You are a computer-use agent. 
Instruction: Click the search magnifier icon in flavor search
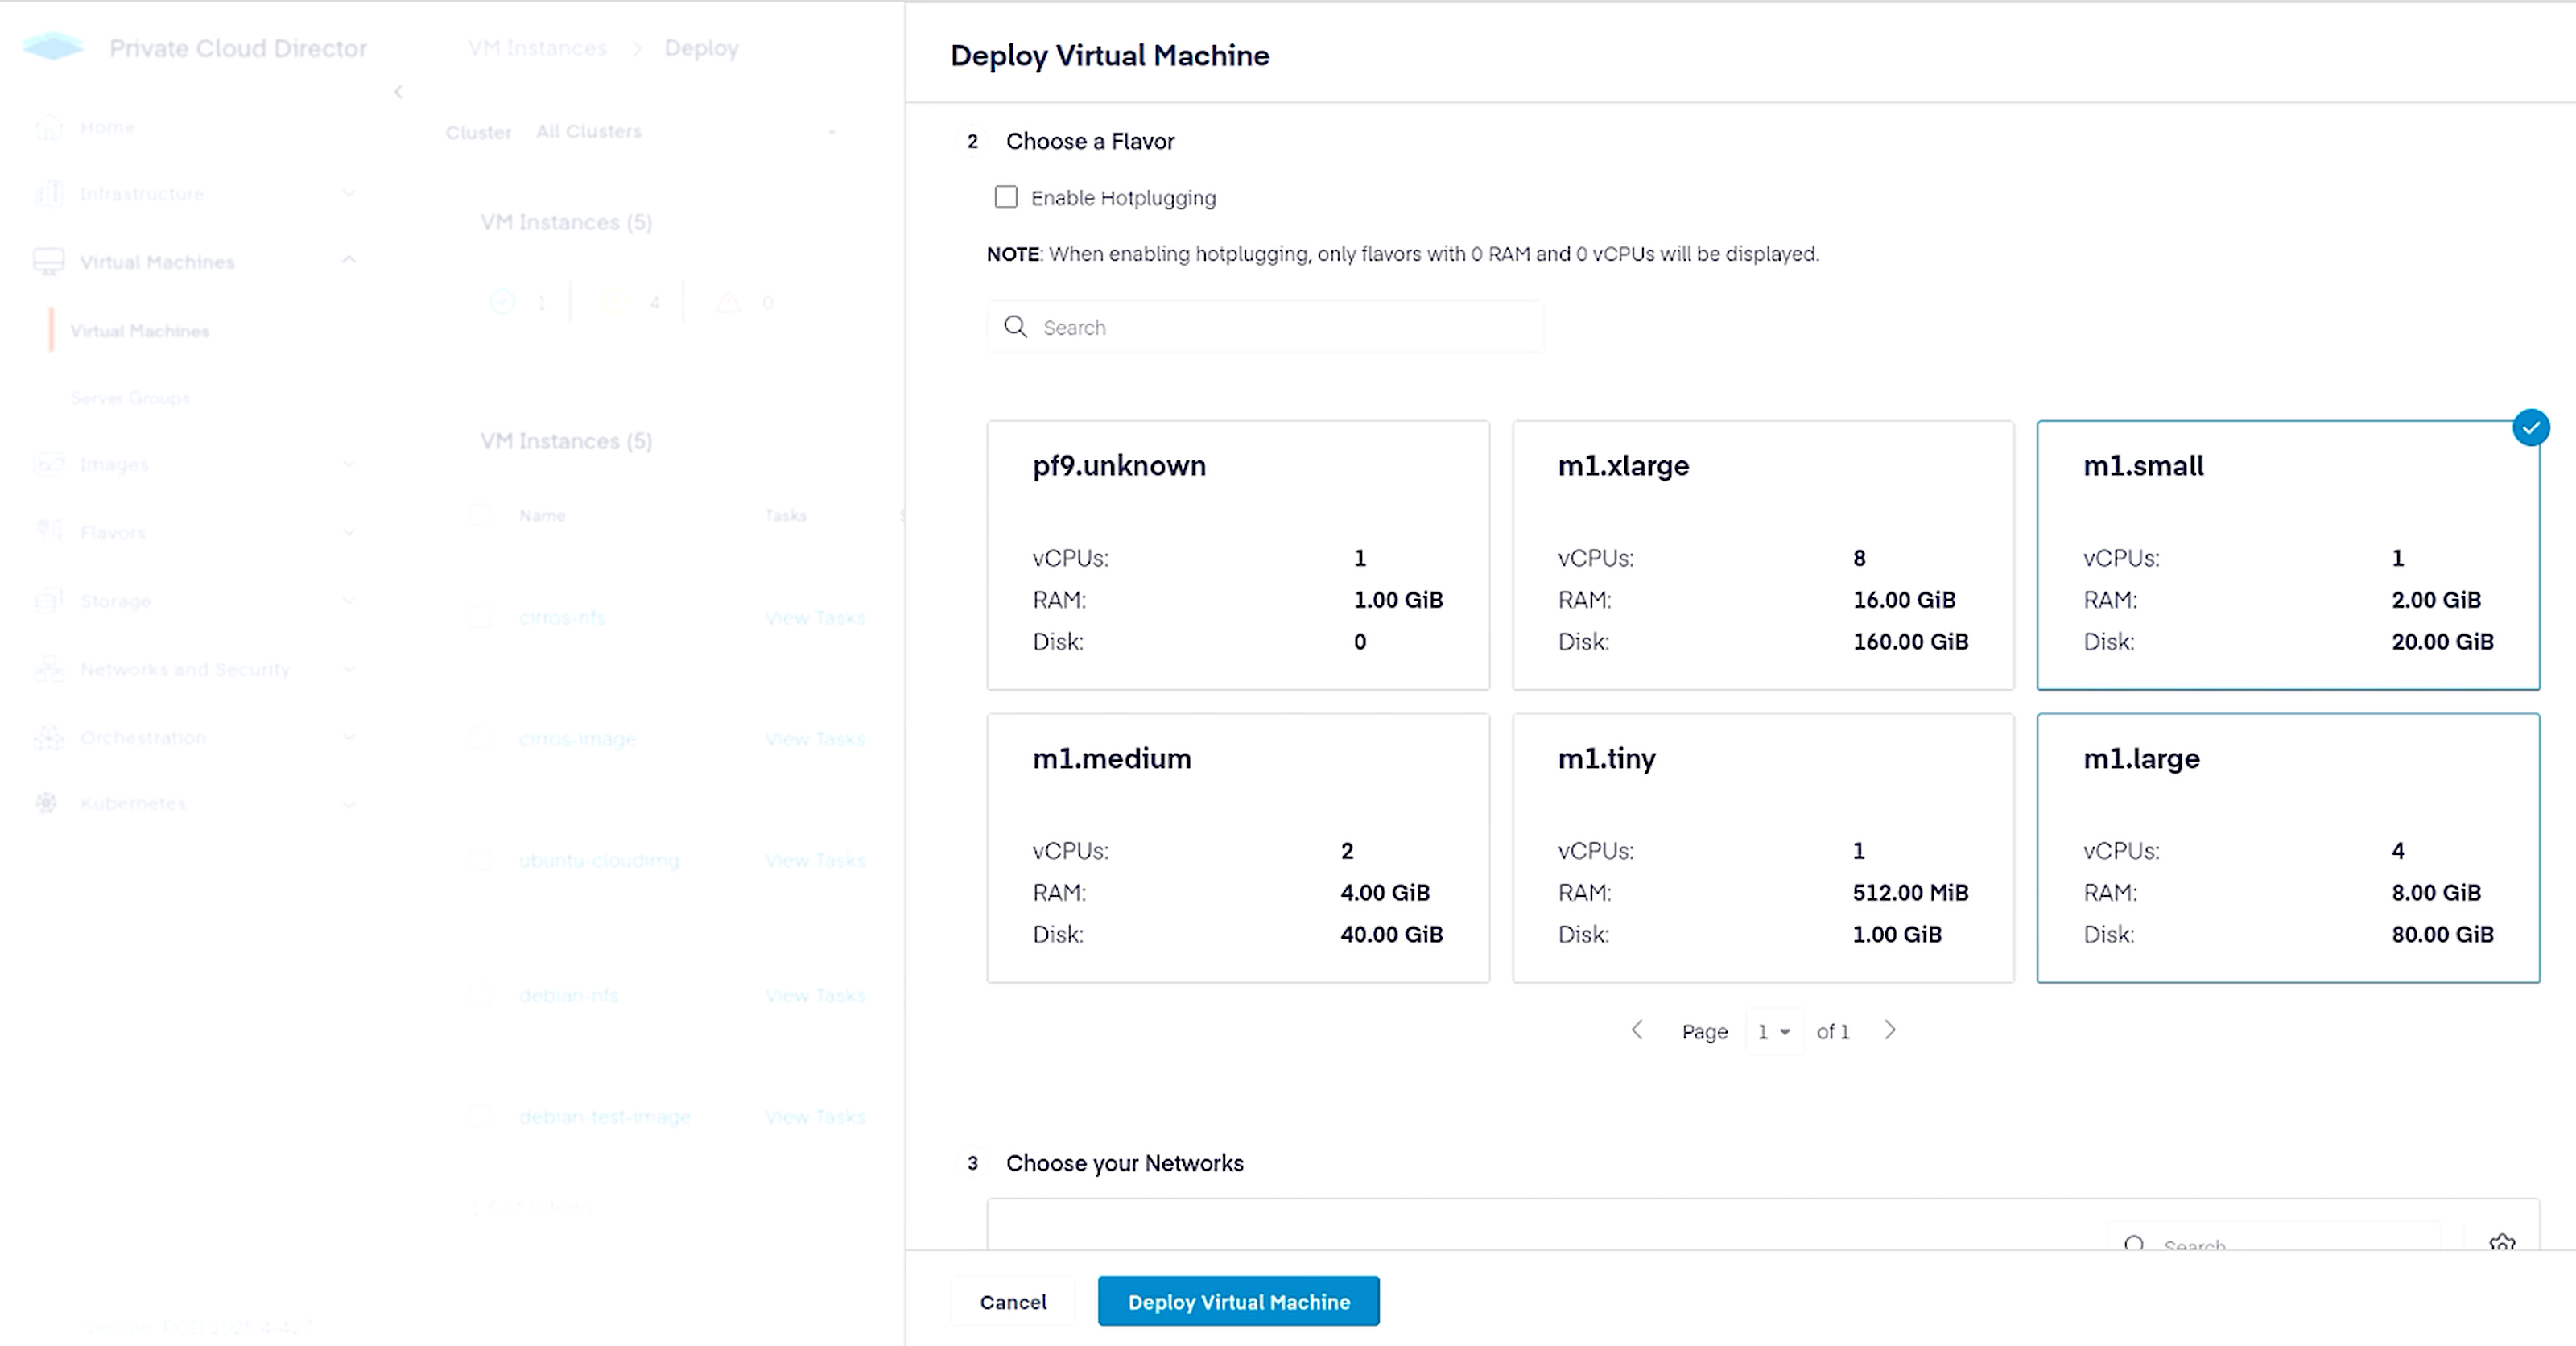pyautogui.click(x=1015, y=327)
